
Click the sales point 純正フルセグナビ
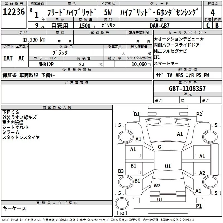point(170,51)
